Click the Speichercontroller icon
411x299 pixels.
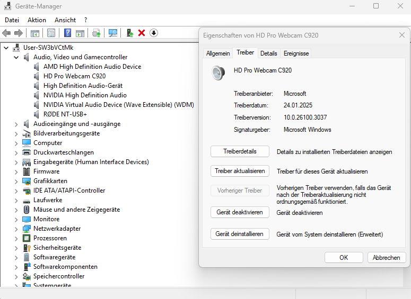point(27,276)
